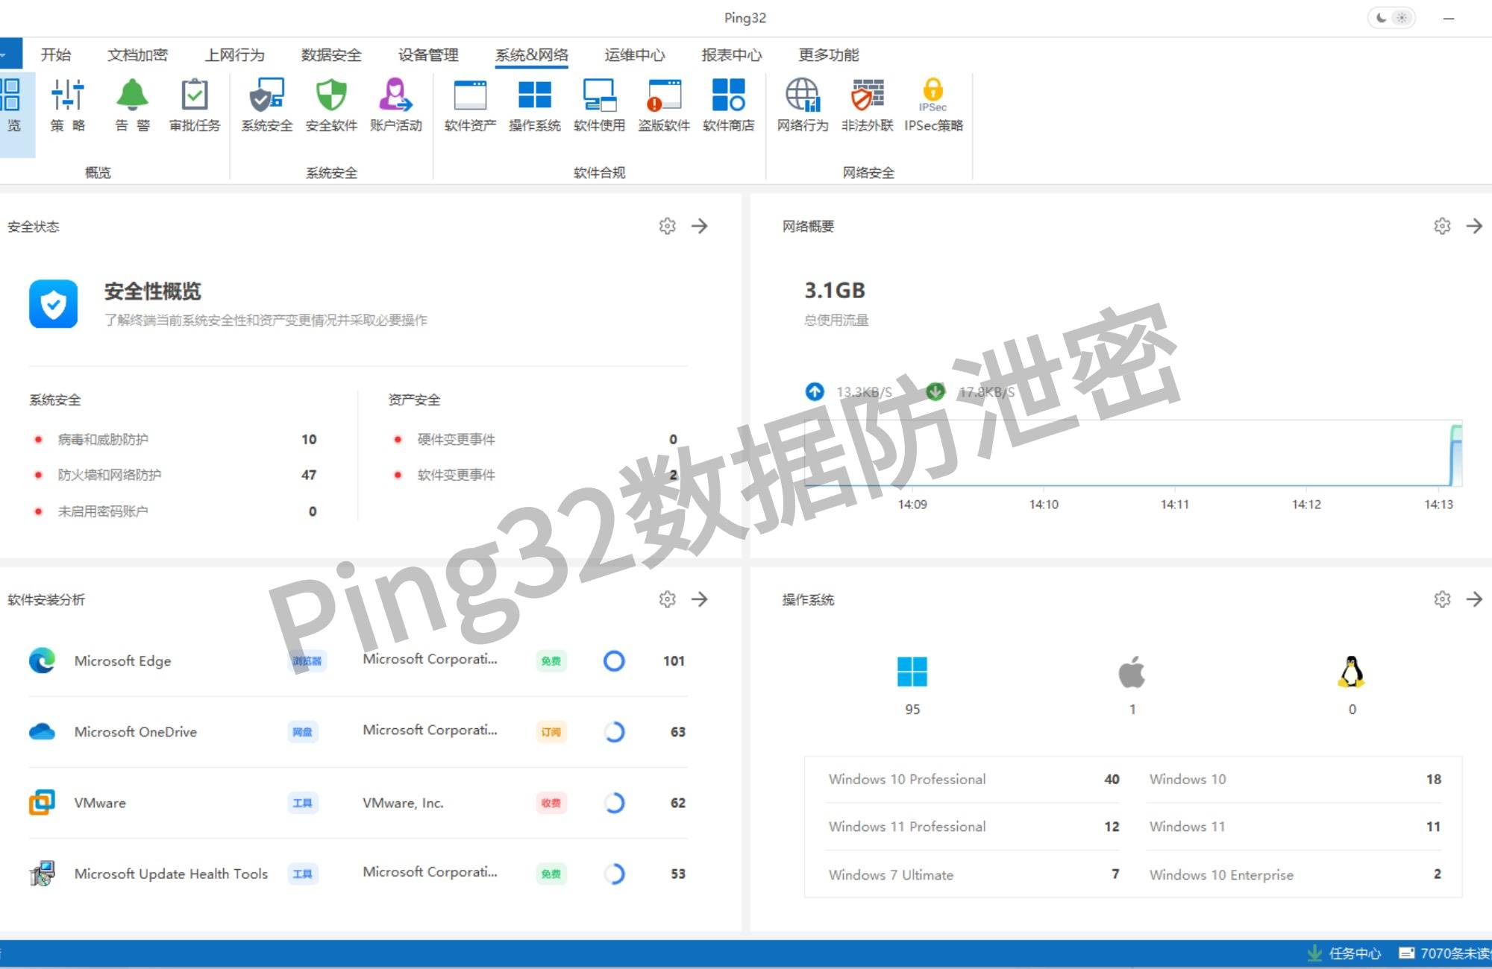Switch to dark mode with moon toggle

1381,17
